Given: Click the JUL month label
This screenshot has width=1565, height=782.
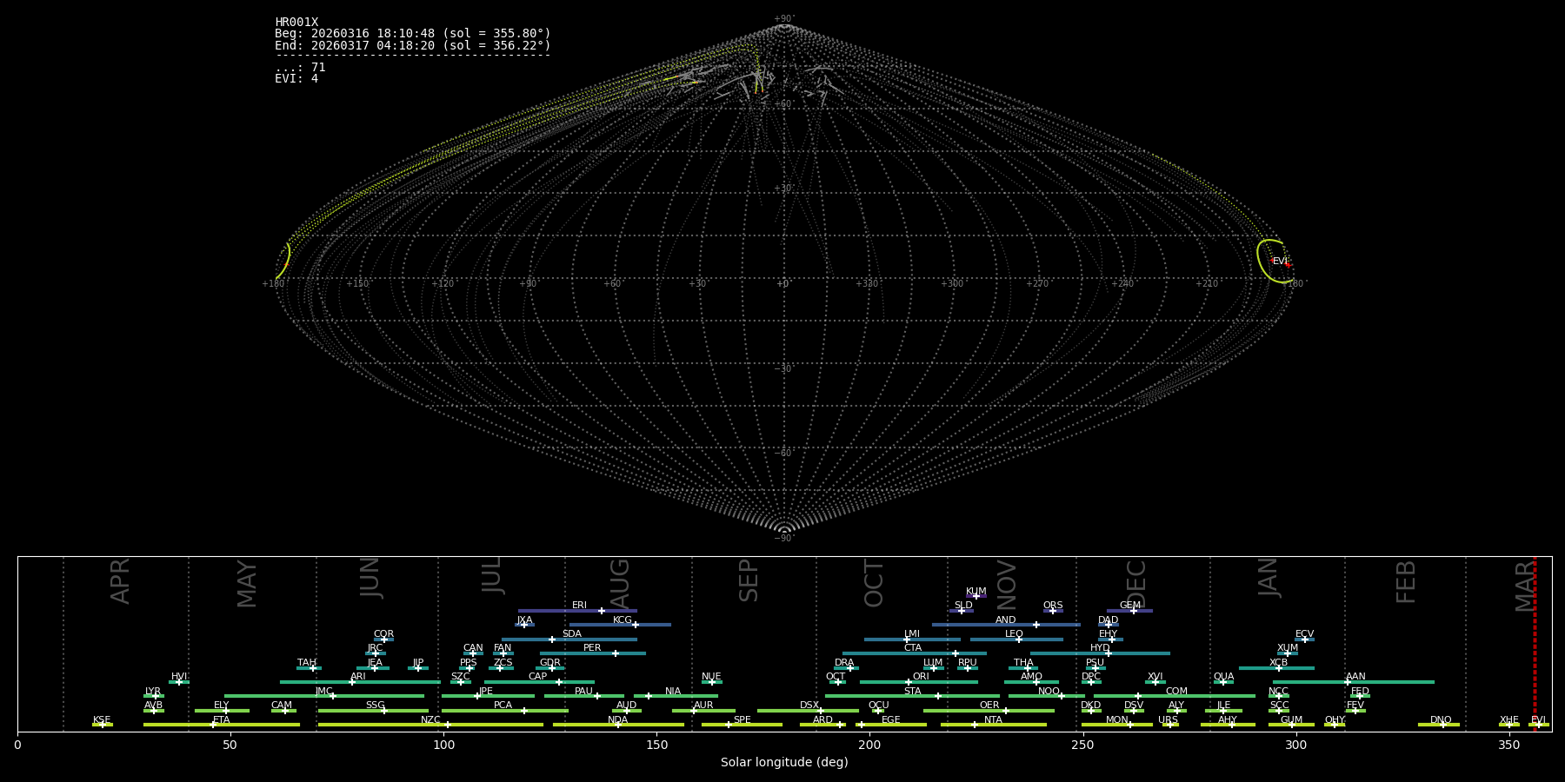Looking at the screenshot, I should tap(492, 575).
